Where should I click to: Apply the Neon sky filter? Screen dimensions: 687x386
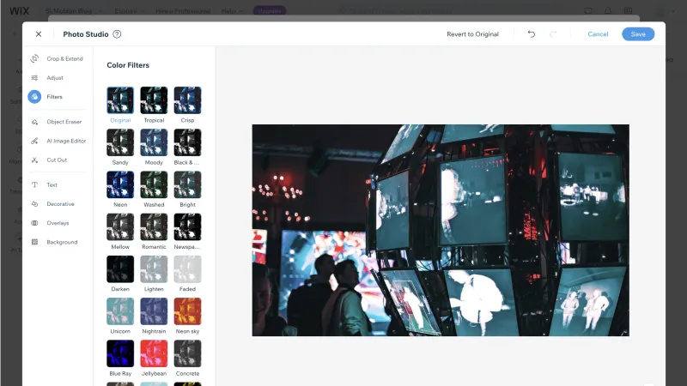pyautogui.click(x=187, y=311)
